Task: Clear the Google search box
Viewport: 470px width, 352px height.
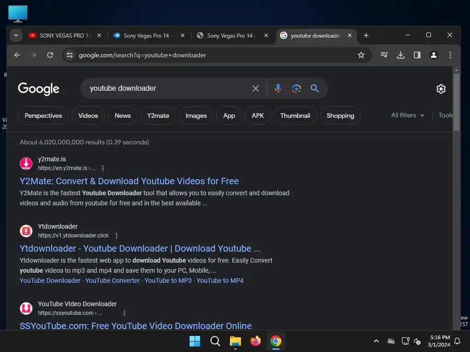Action: 255,88
